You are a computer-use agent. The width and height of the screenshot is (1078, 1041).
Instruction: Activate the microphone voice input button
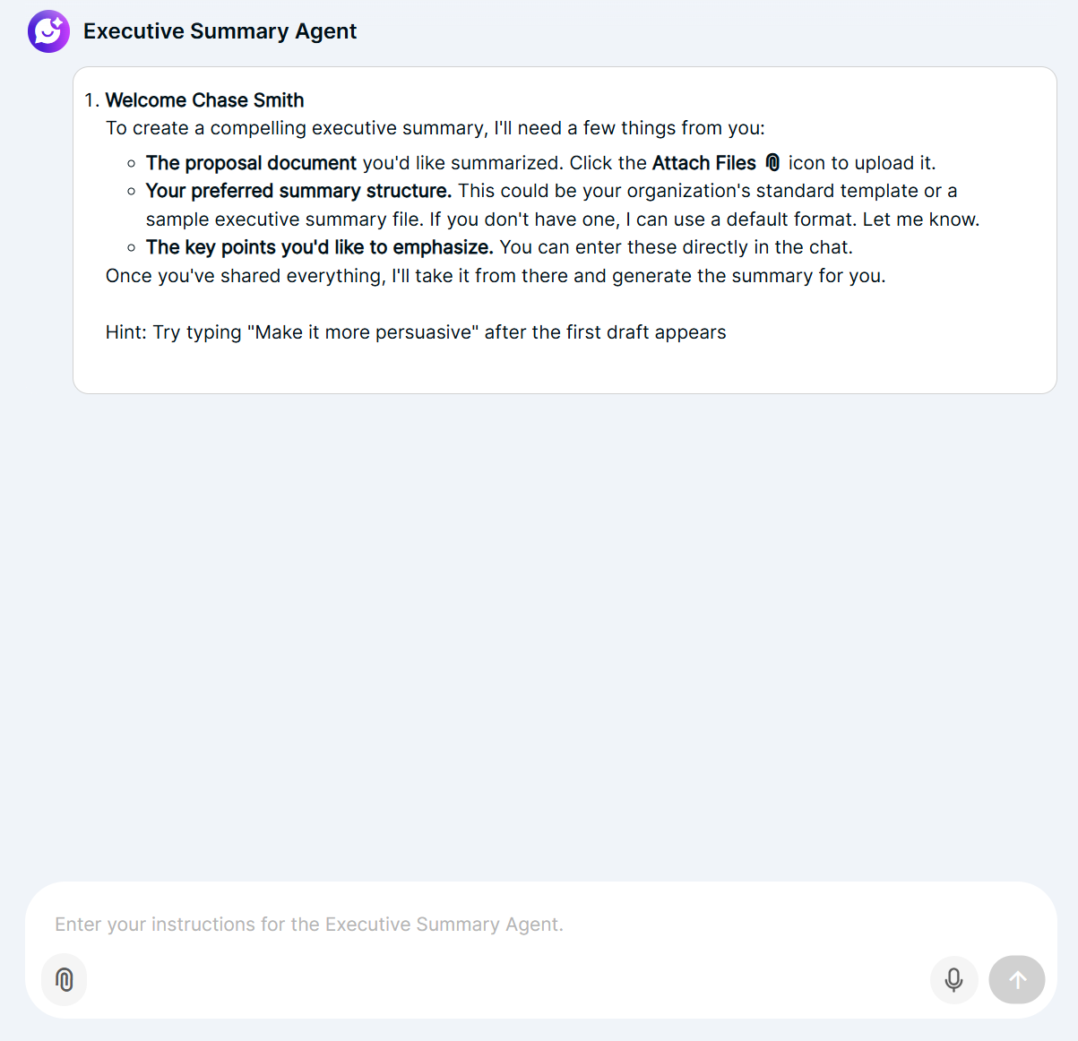(x=953, y=979)
